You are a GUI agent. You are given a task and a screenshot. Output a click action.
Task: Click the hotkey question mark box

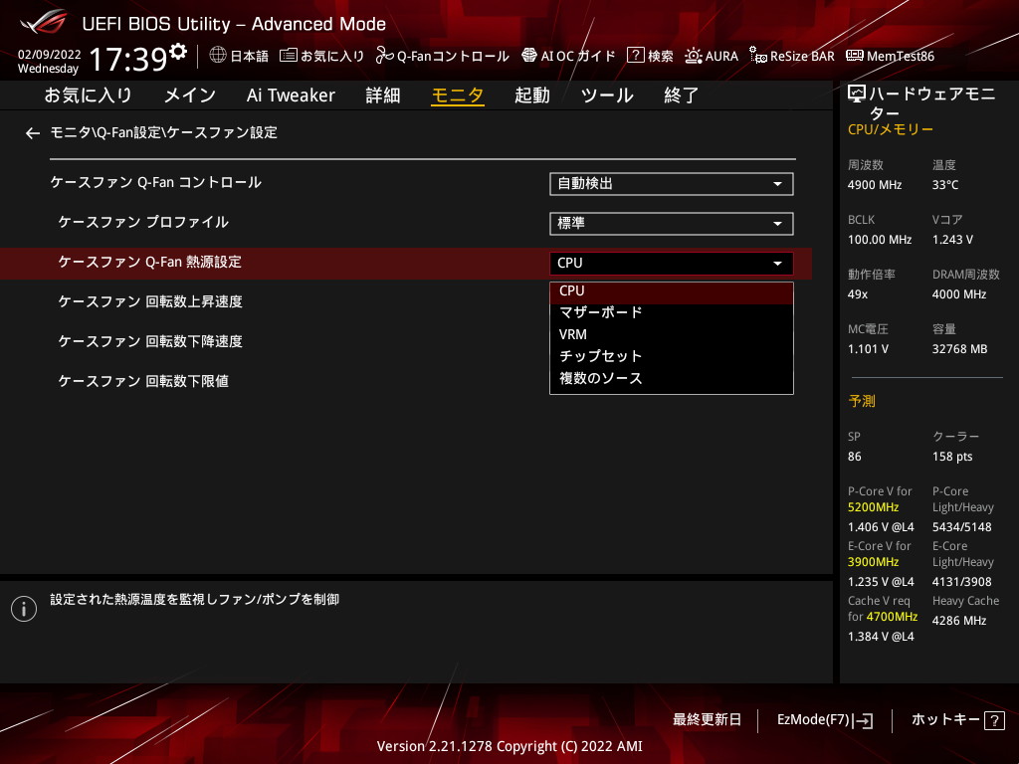pyautogui.click(x=994, y=720)
